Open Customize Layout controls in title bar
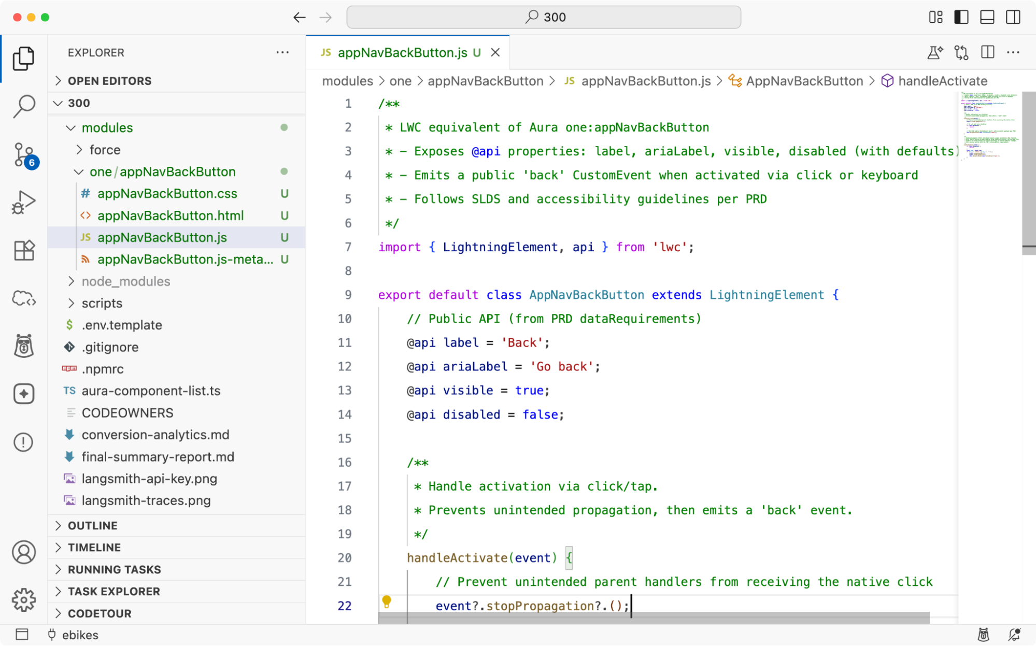 coord(936,17)
